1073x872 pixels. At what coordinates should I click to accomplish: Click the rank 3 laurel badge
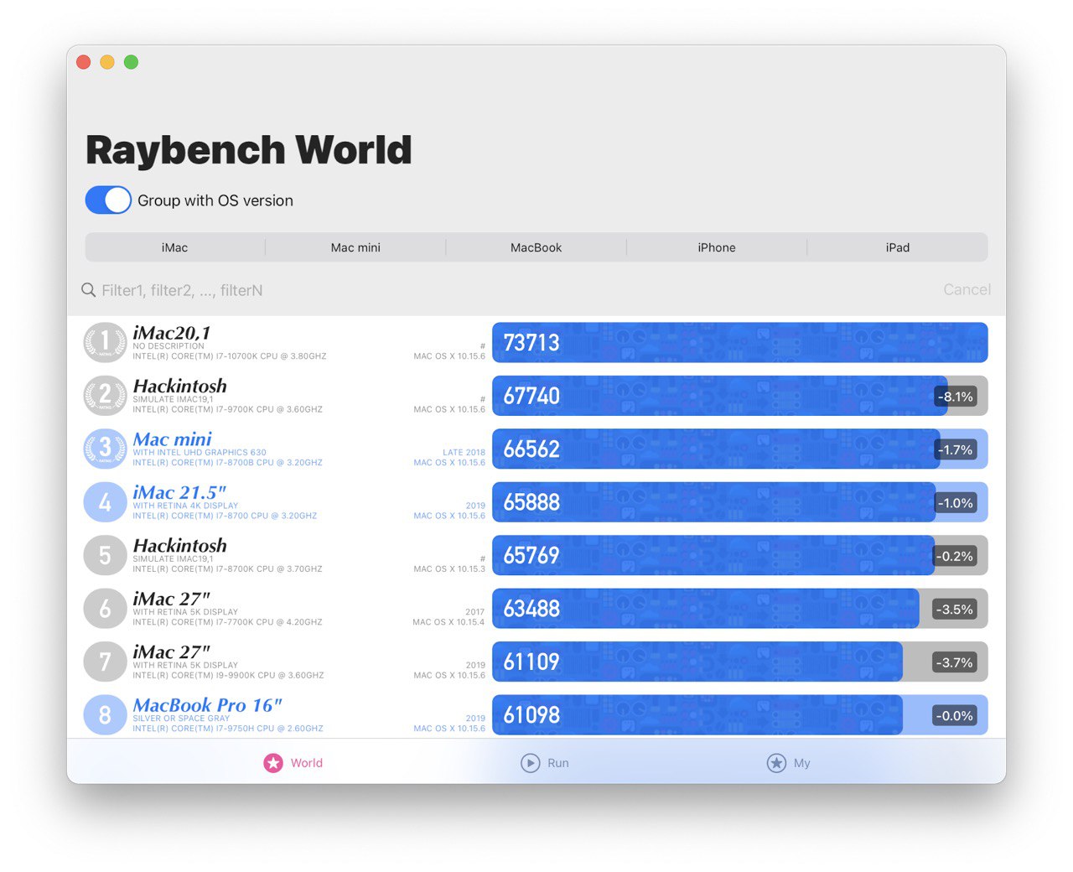point(105,449)
